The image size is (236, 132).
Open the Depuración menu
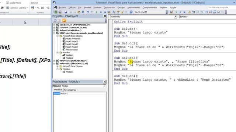tap(109, 7)
